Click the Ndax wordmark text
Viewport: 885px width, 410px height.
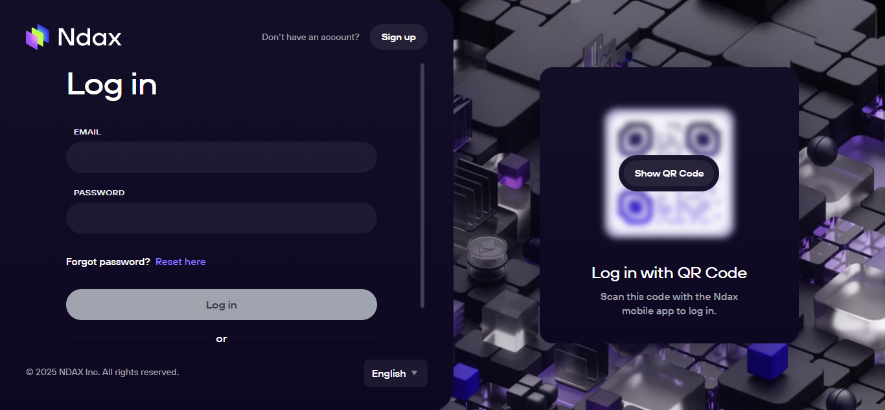pyautogui.click(x=89, y=38)
